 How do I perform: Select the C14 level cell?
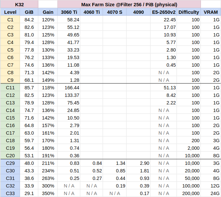(10, 110)
